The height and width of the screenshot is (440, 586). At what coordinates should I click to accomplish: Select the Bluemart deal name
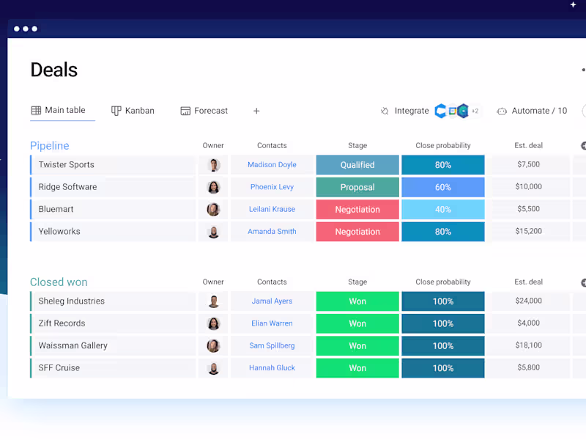coord(56,209)
